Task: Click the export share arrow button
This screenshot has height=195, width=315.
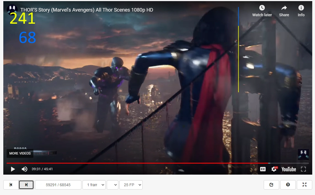Action: pos(271,185)
